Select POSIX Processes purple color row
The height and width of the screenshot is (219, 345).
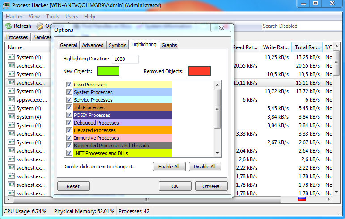[x=122, y=115]
